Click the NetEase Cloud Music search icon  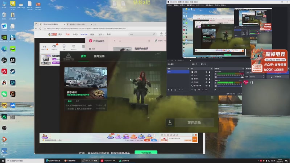(120, 41)
